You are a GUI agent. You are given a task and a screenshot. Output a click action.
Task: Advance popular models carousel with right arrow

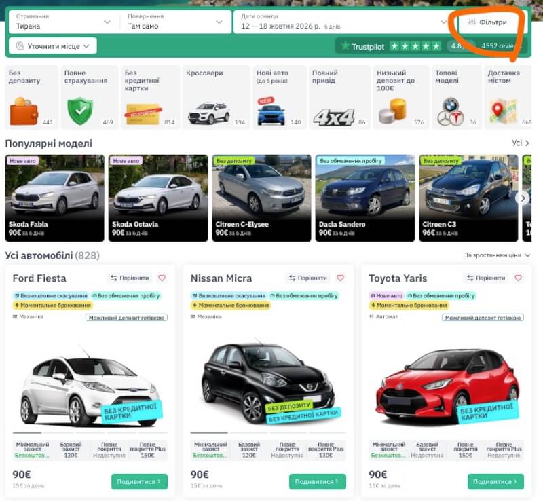[x=523, y=198]
